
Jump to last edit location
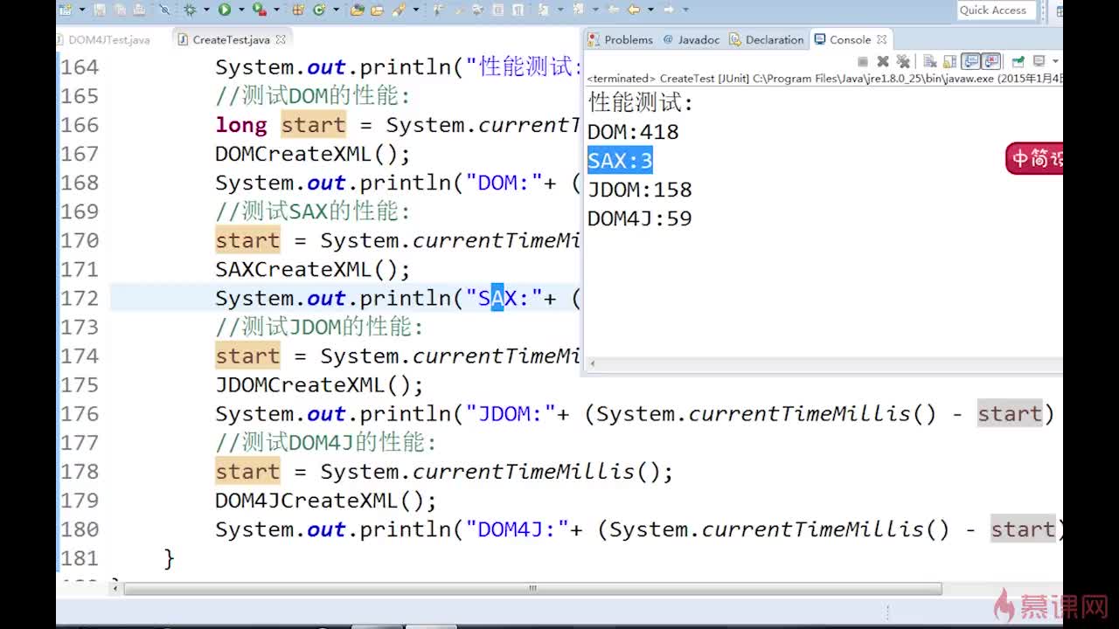(613, 10)
